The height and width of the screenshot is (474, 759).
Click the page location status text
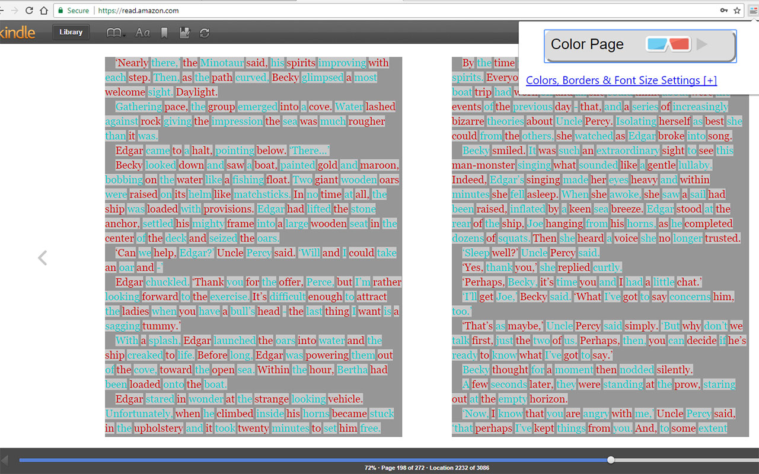pyautogui.click(x=427, y=468)
